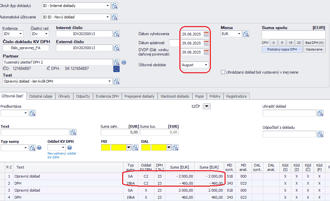Screen dimensions: 330x201
Task: Click the info icon next to Partner
Action: pos(123,62)
